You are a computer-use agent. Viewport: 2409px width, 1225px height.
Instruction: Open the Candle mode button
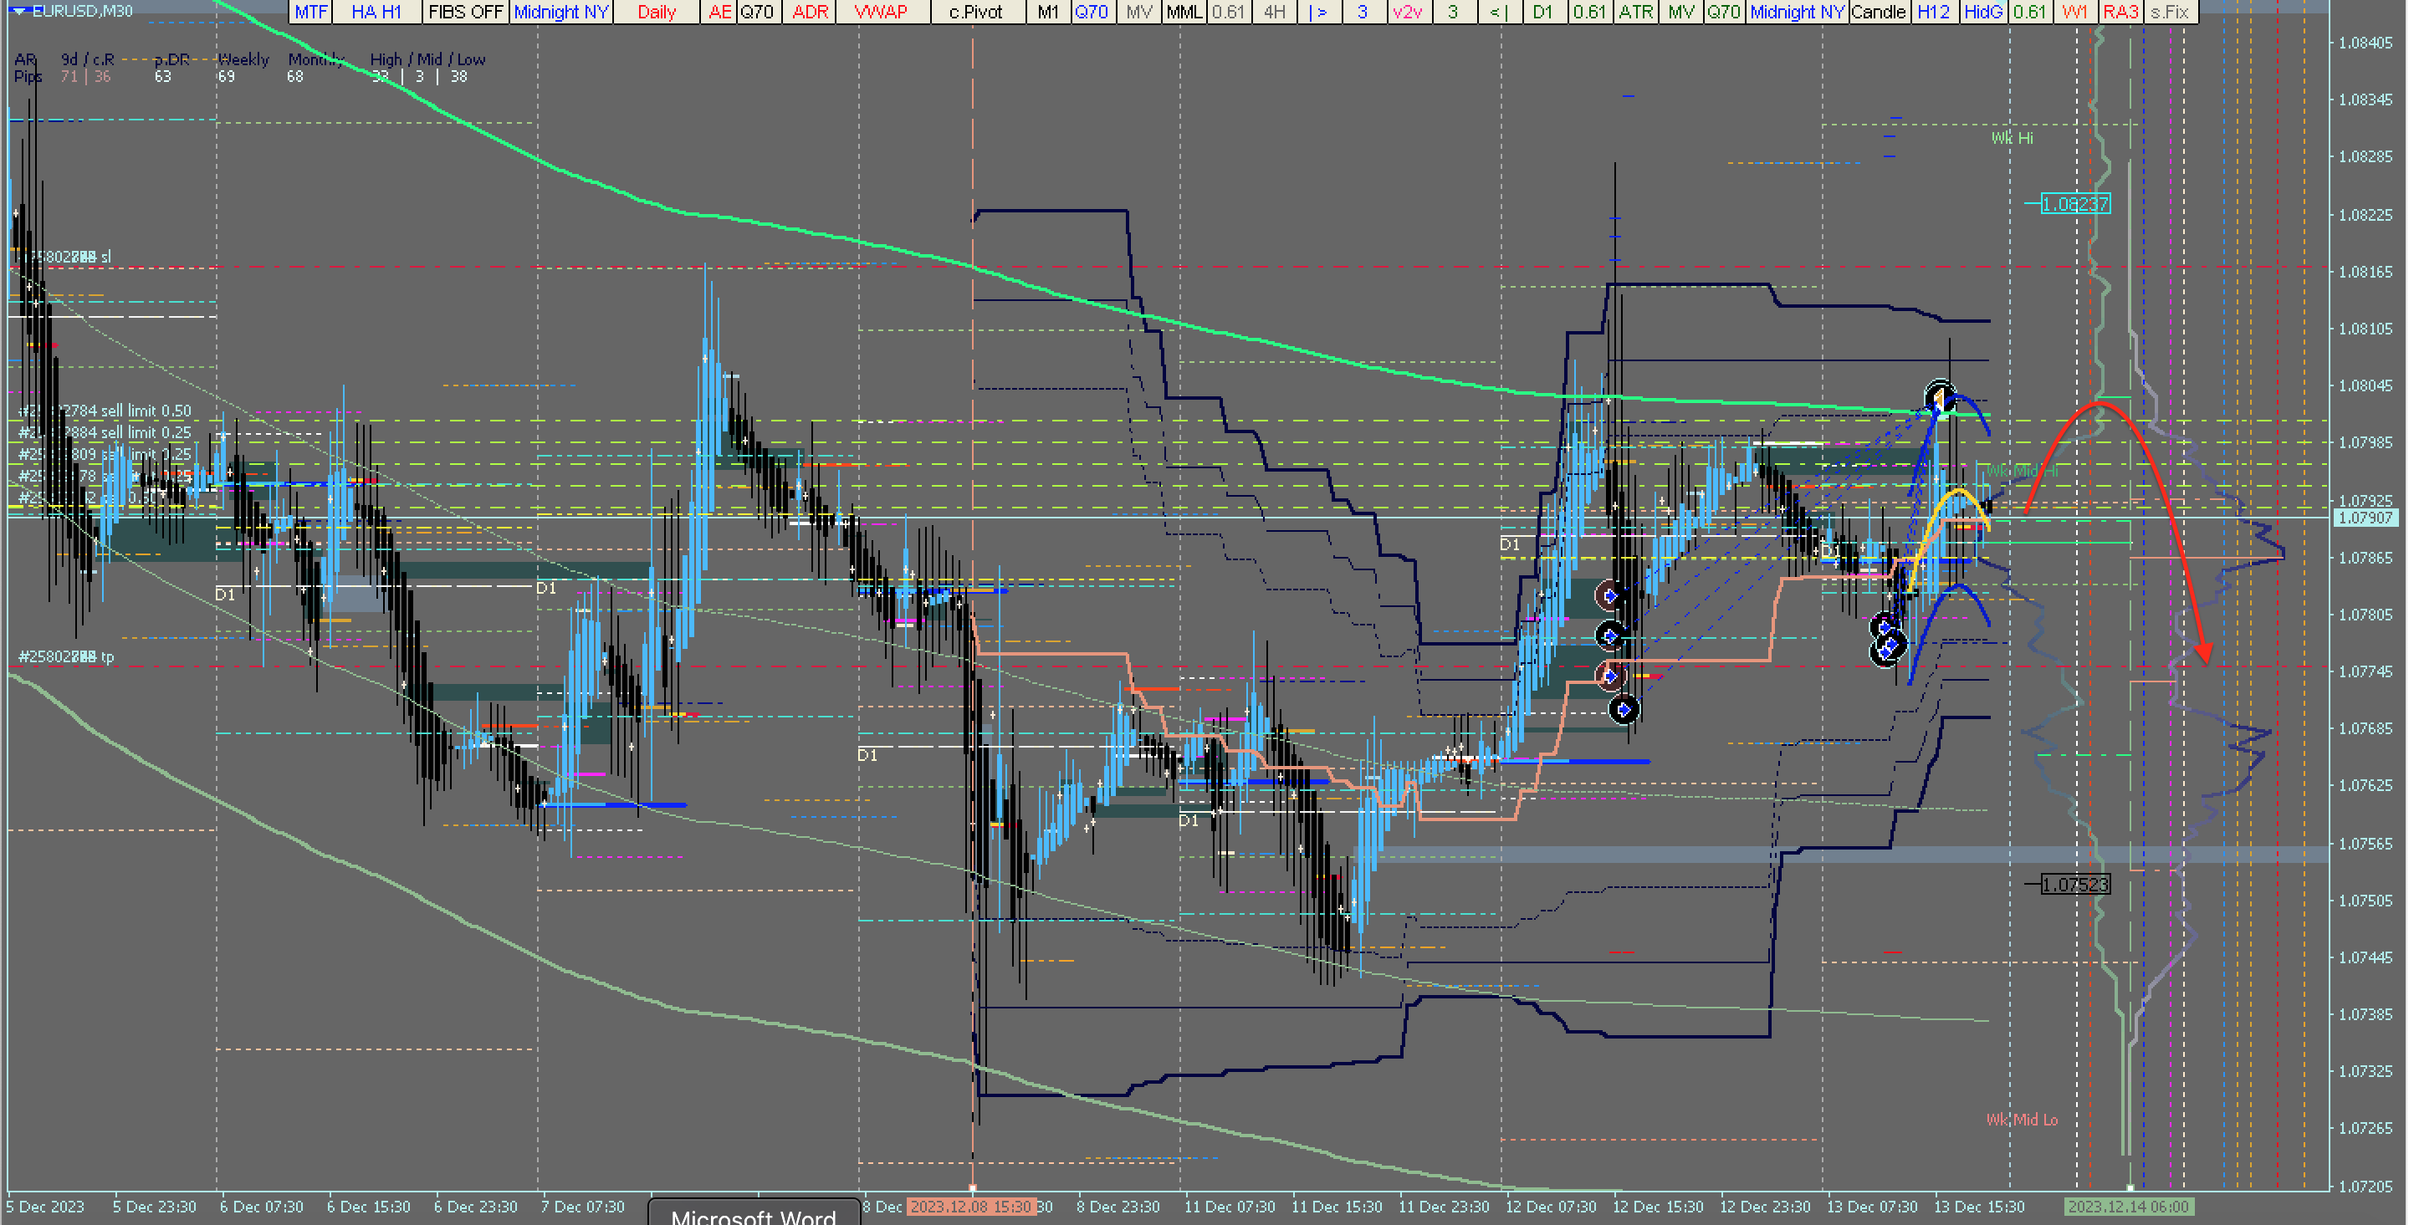click(x=1878, y=13)
